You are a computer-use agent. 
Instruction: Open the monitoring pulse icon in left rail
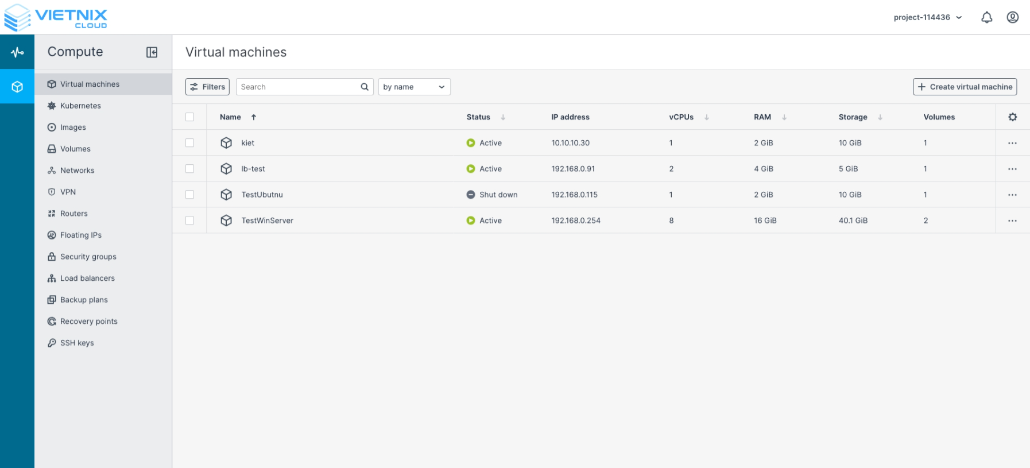17,52
